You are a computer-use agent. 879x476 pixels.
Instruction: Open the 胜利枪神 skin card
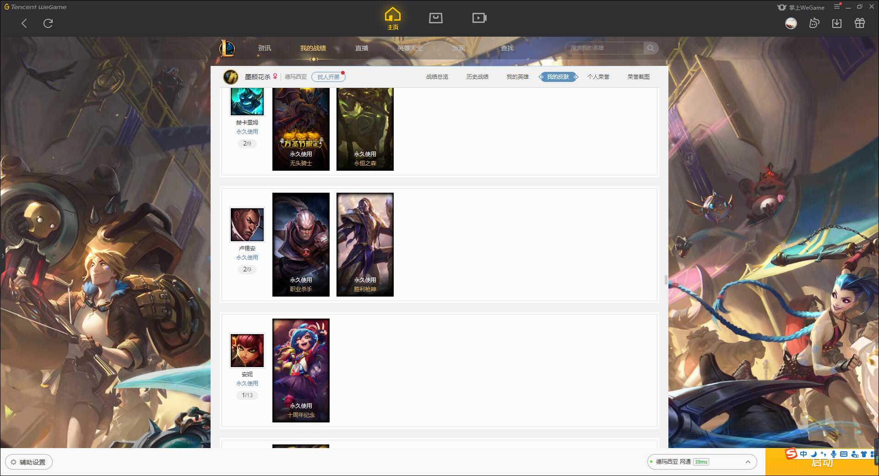pos(365,244)
